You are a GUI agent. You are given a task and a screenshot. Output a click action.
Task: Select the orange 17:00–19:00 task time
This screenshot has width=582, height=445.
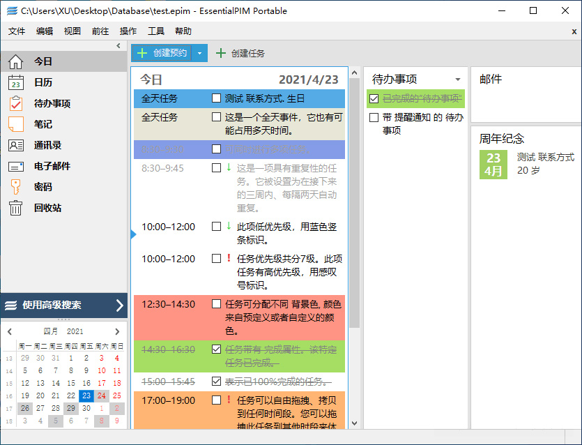pos(169,400)
